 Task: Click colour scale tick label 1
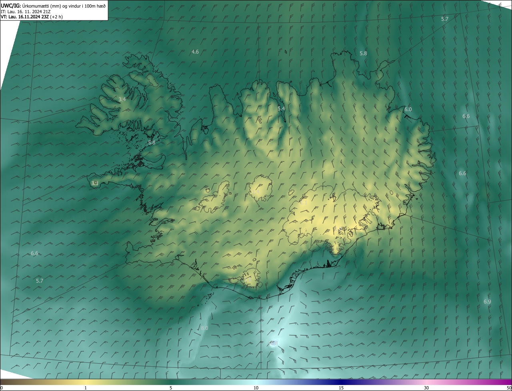(x=86, y=388)
